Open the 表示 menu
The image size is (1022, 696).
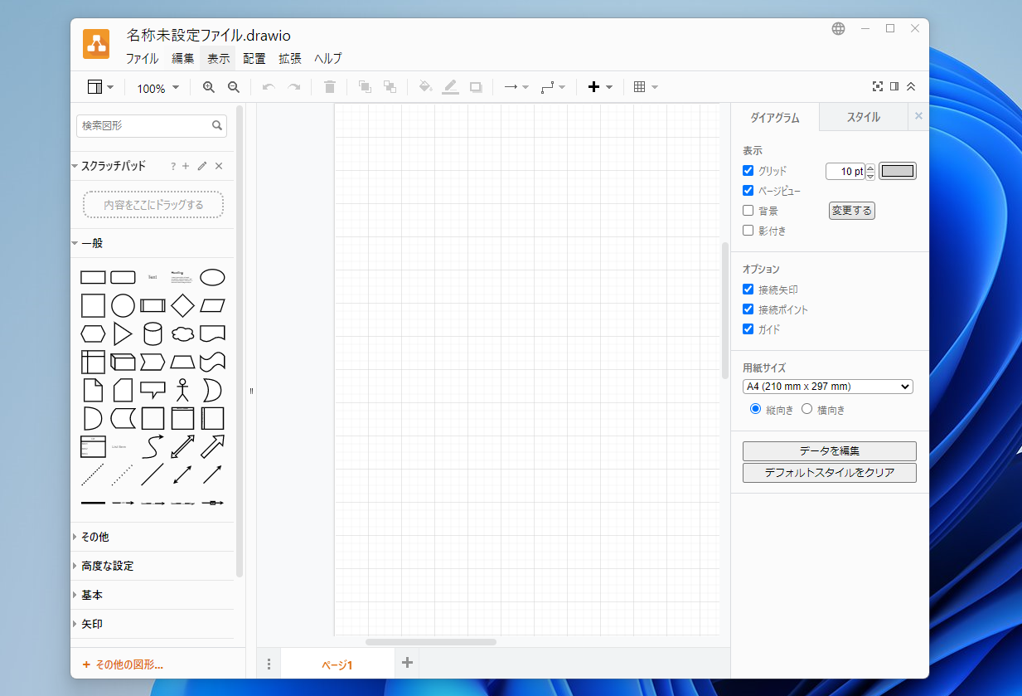(x=218, y=59)
